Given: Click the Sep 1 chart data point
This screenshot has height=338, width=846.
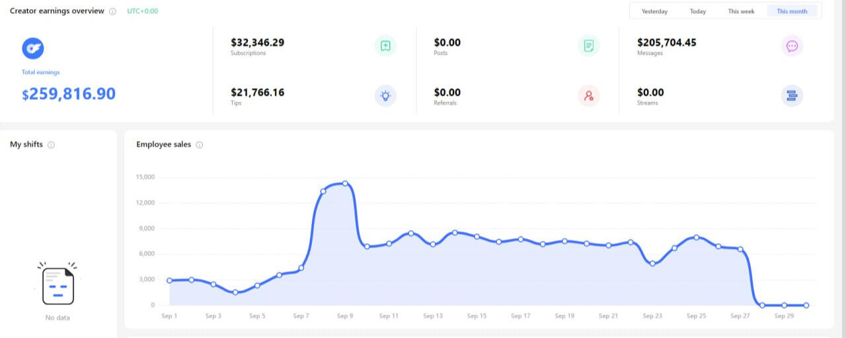Looking at the screenshot, I should (x=170, y=281).
